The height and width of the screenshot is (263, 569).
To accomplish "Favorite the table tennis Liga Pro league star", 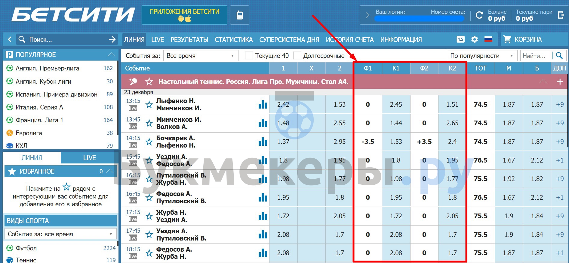I will [x=149, y=82].
